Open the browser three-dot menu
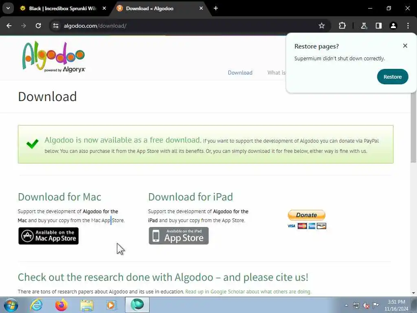The image size is (417, 313). 408,26
